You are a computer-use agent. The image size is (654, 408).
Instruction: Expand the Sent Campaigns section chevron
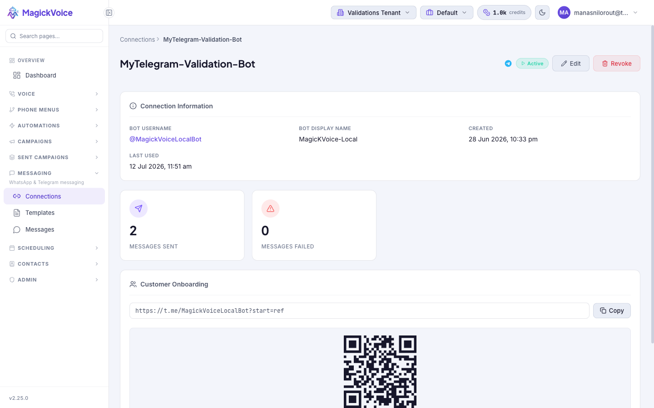coord(97,157)
